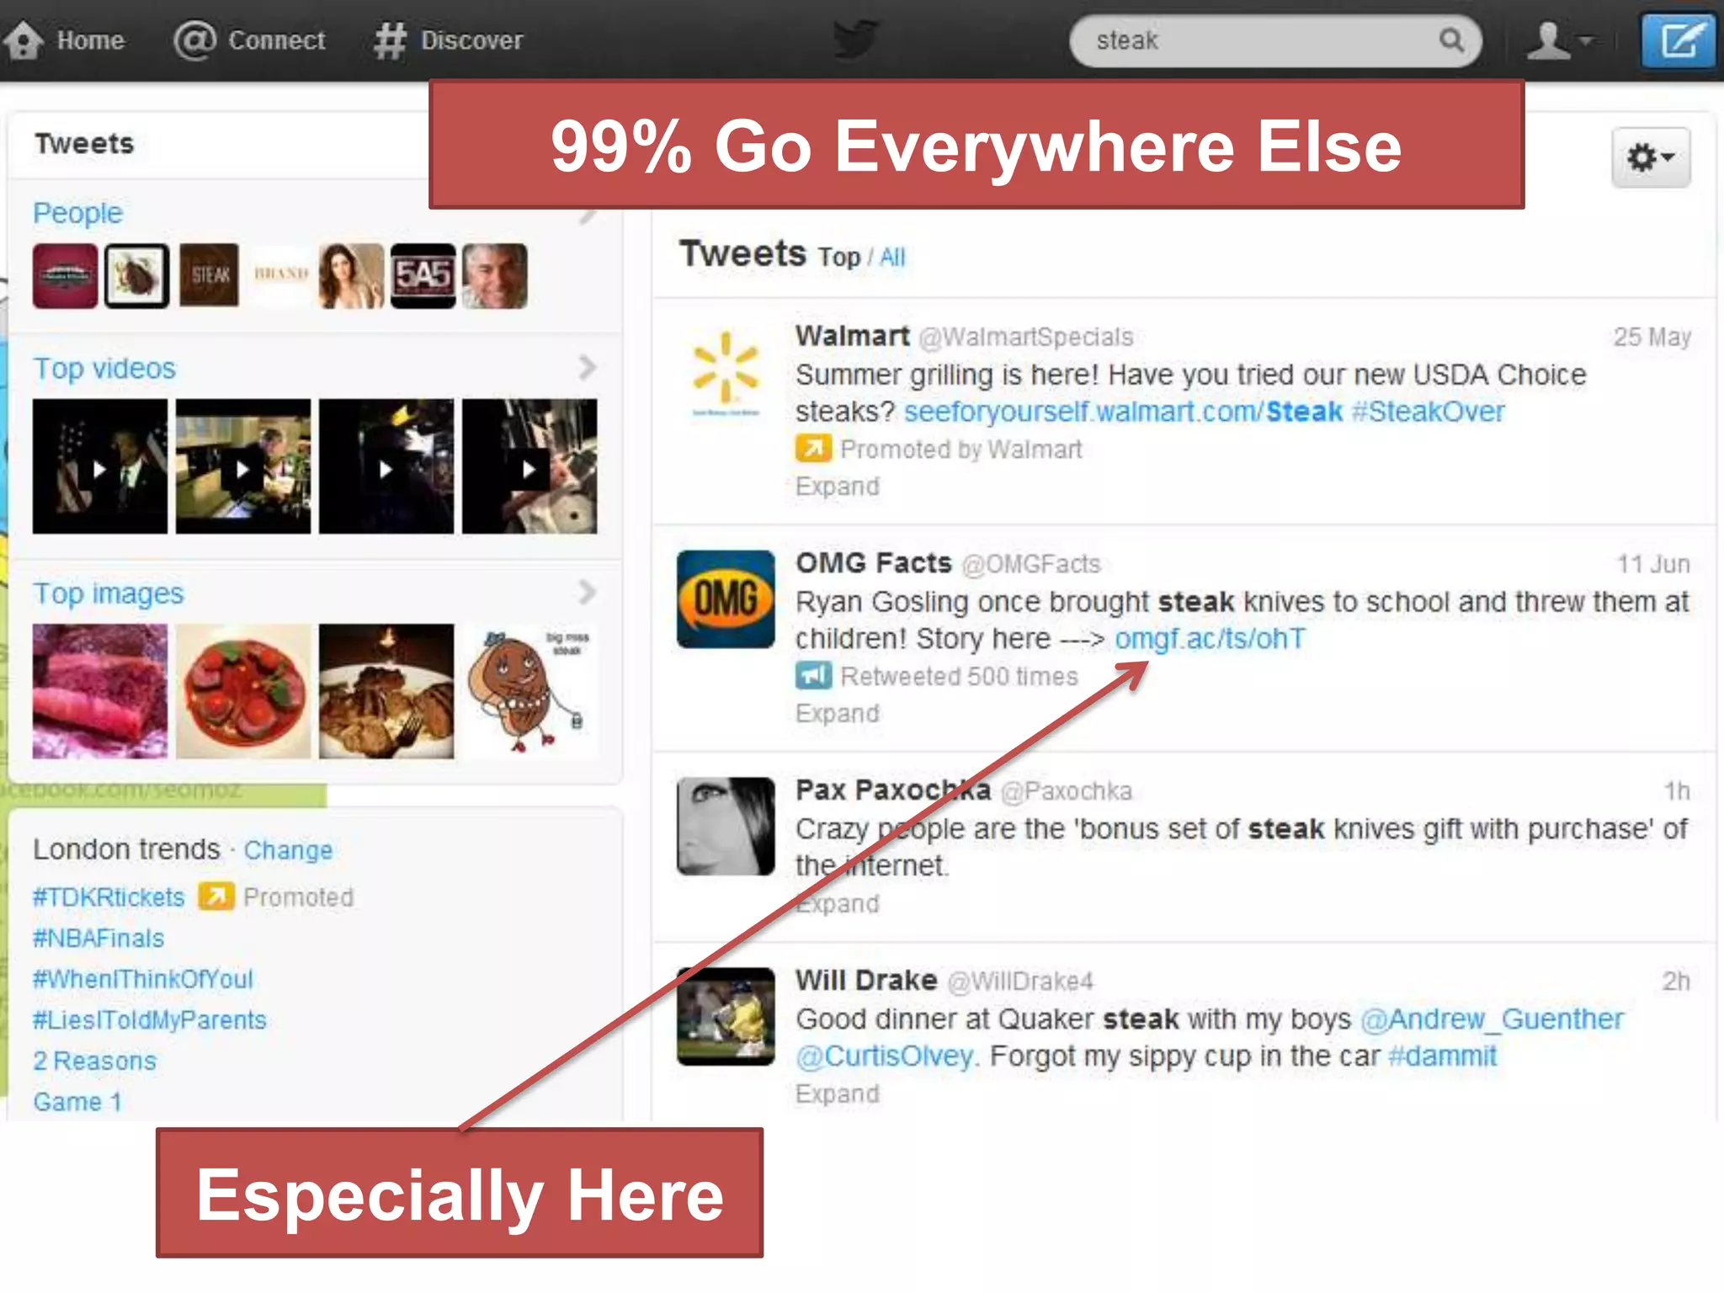Expand the Top images section arrow

588,593
